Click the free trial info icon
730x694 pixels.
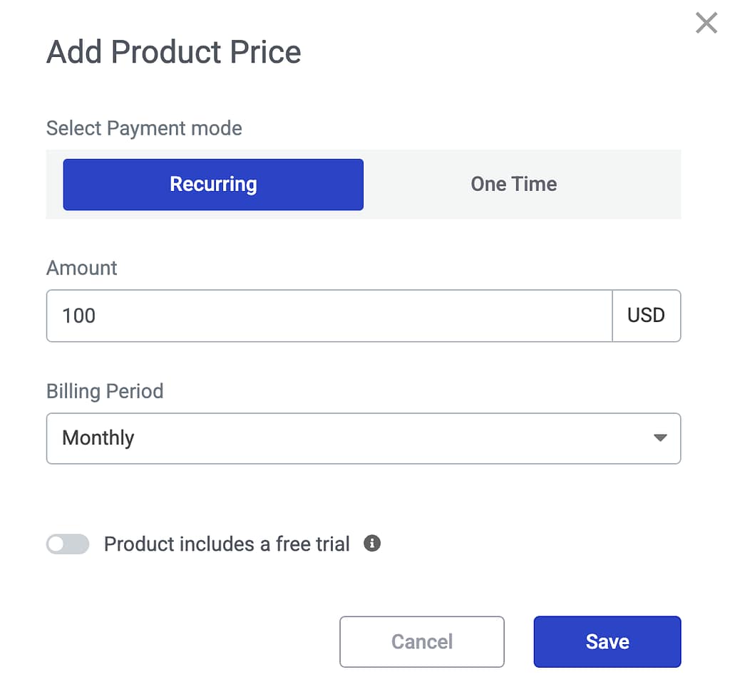(372, 544)
